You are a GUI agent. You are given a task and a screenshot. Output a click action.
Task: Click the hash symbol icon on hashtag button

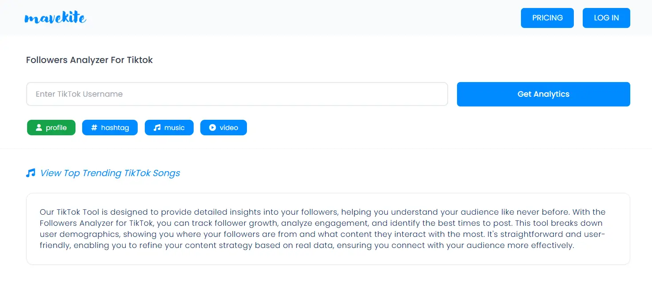point(94,127)
